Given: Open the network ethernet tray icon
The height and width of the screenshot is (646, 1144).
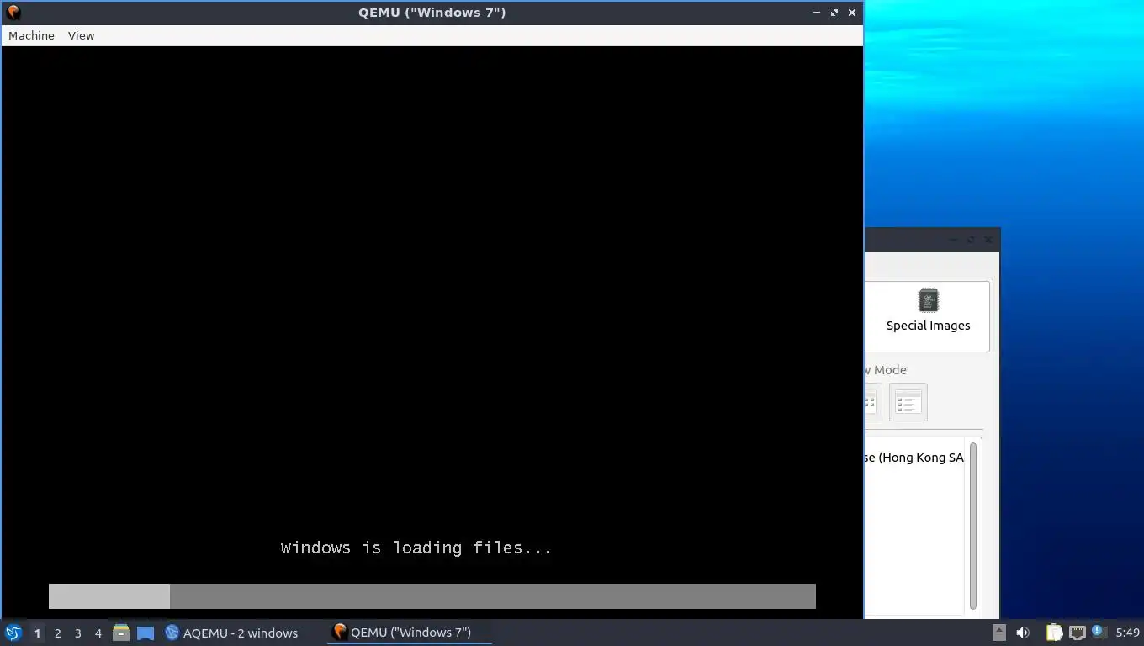Looking at the screenshot, I should pos(1077,633).
